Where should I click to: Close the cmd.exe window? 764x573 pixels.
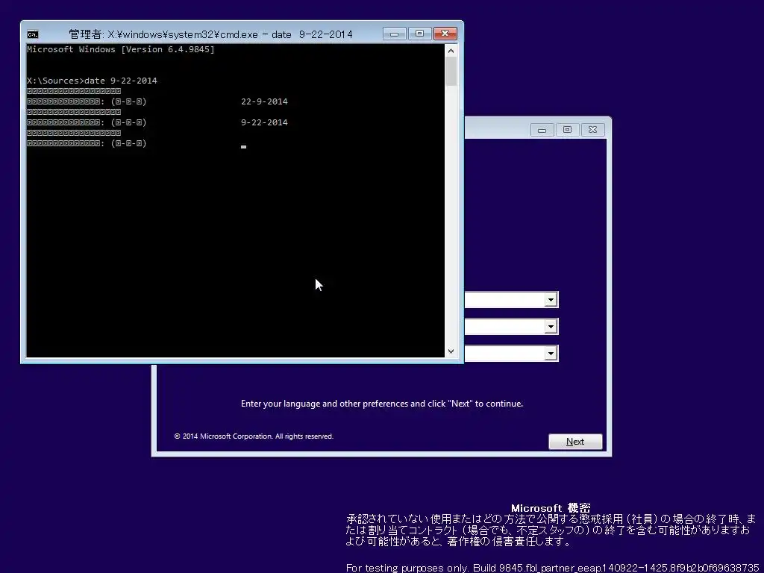click(445, 34)
